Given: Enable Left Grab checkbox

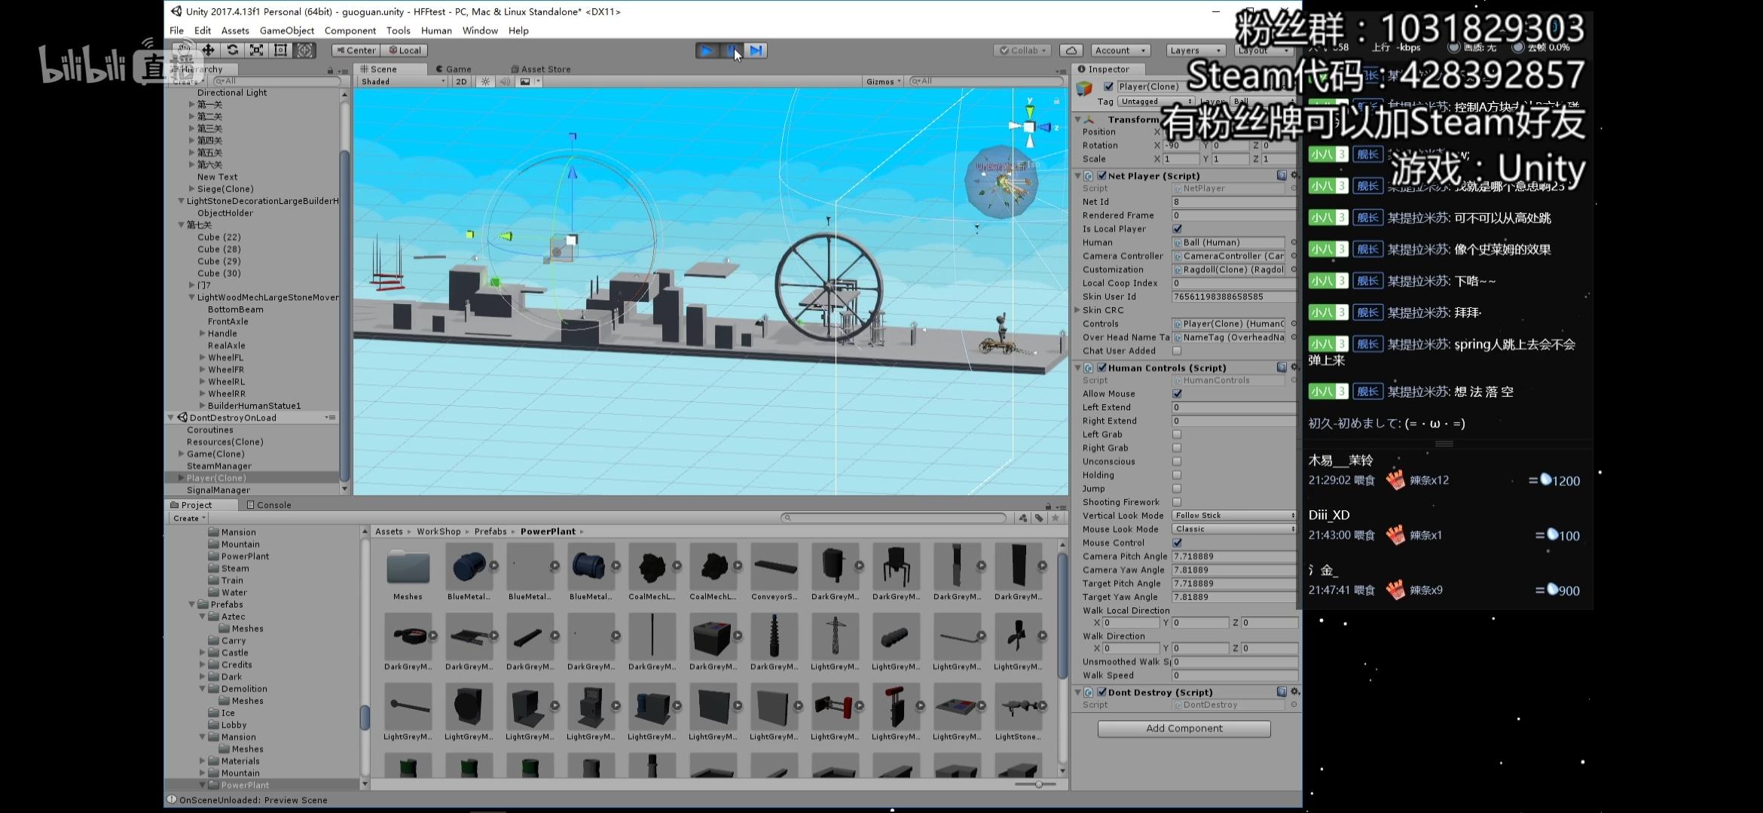Looking at the screenshot, I should click(1177, 434).
